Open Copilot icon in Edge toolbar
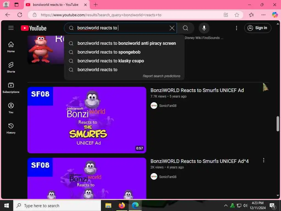 tap(275, 15)
